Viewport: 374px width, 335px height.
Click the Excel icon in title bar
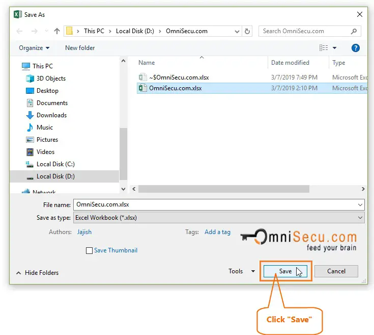click(x=18, y=14)
